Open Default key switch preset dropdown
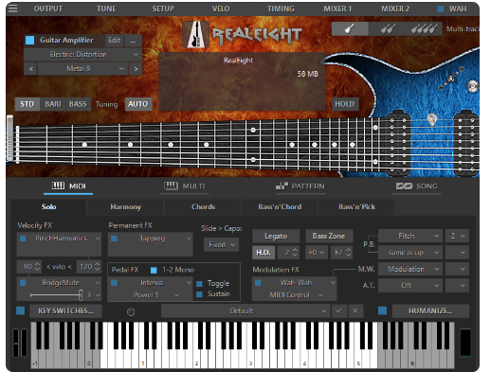 pyautogui.click(x=245, y=310)
